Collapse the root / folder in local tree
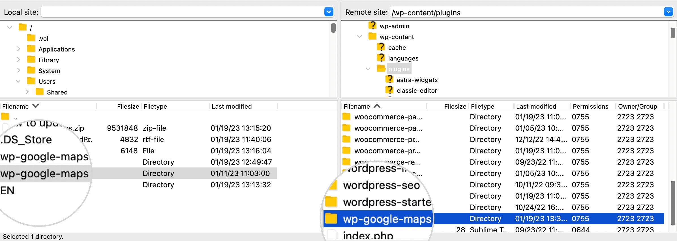 (10, 28)
